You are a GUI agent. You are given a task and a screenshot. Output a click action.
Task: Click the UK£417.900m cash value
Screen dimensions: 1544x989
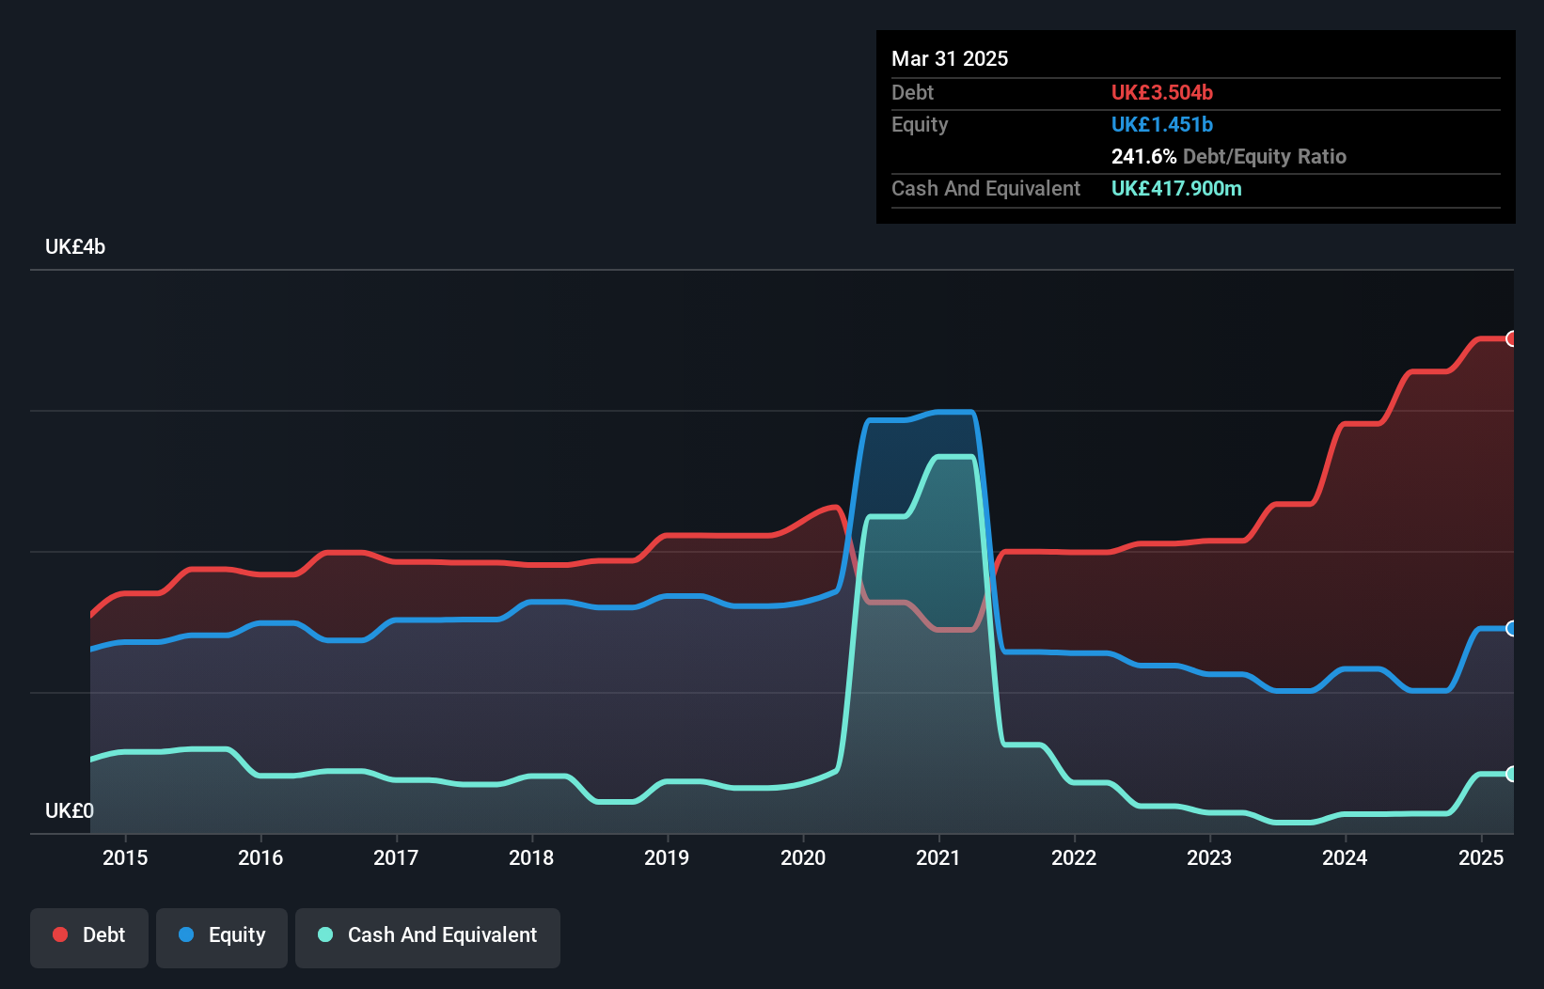(x=1176, y=188)
